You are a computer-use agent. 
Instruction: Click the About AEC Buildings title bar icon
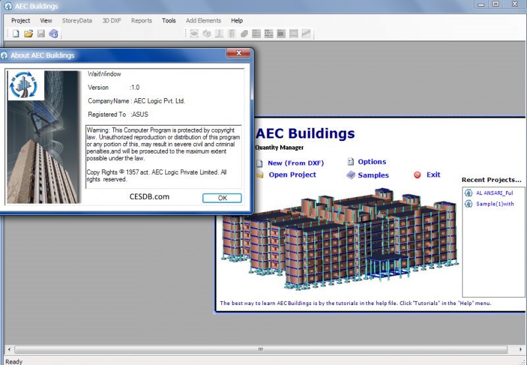click(x=4, y=55)
